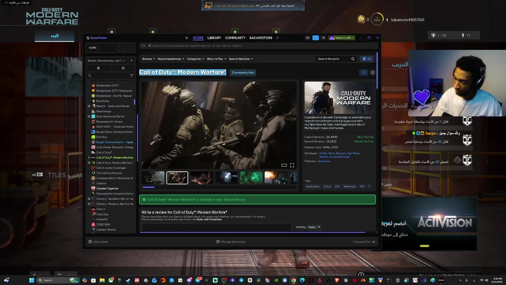Open the Community Hub for Modern Warfare
Viewport: 506px width, 285px height.
click(x=243, y=72)
